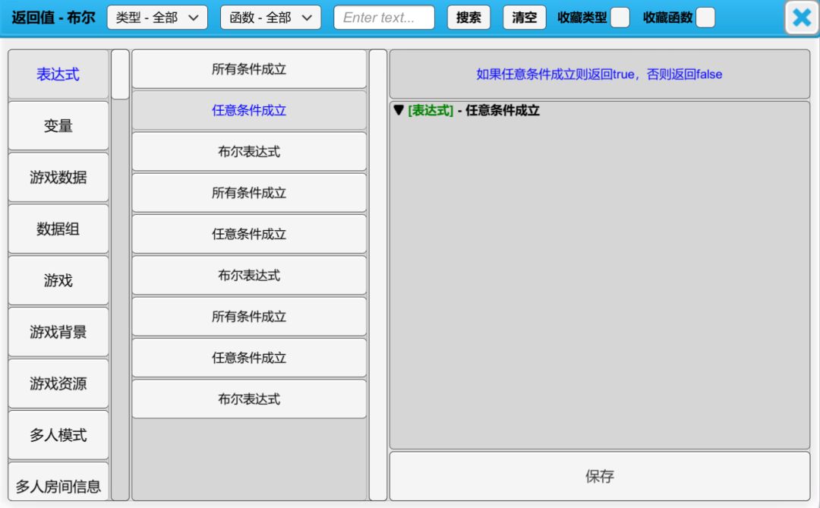Collapse the [表达式] - 任意条件成立 tree node
The width and height of the screenshot is (820, 508).
399,110
